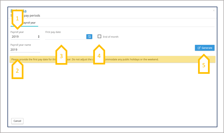Click the 'Set up pay periods' subtitle

[33, 16]
